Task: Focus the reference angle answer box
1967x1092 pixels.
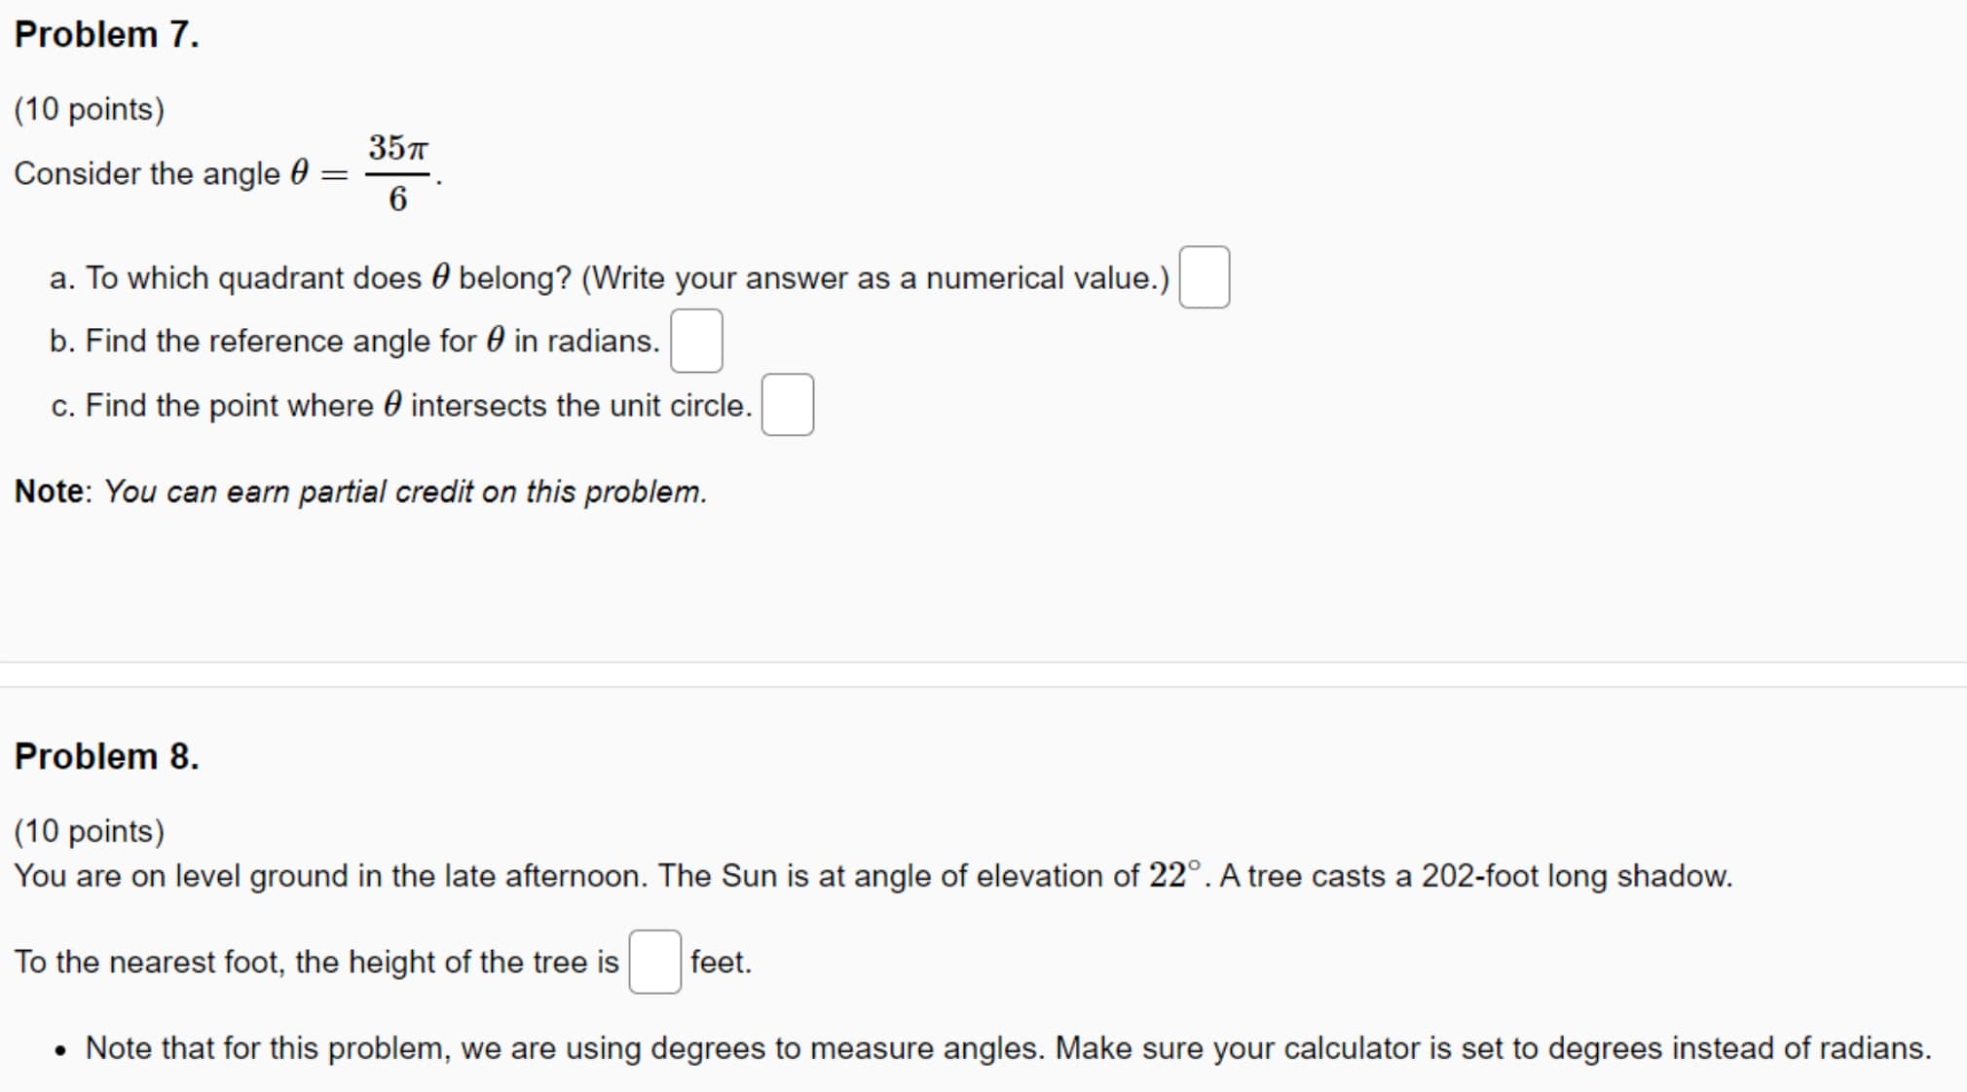Action: (x=696, y=341)
